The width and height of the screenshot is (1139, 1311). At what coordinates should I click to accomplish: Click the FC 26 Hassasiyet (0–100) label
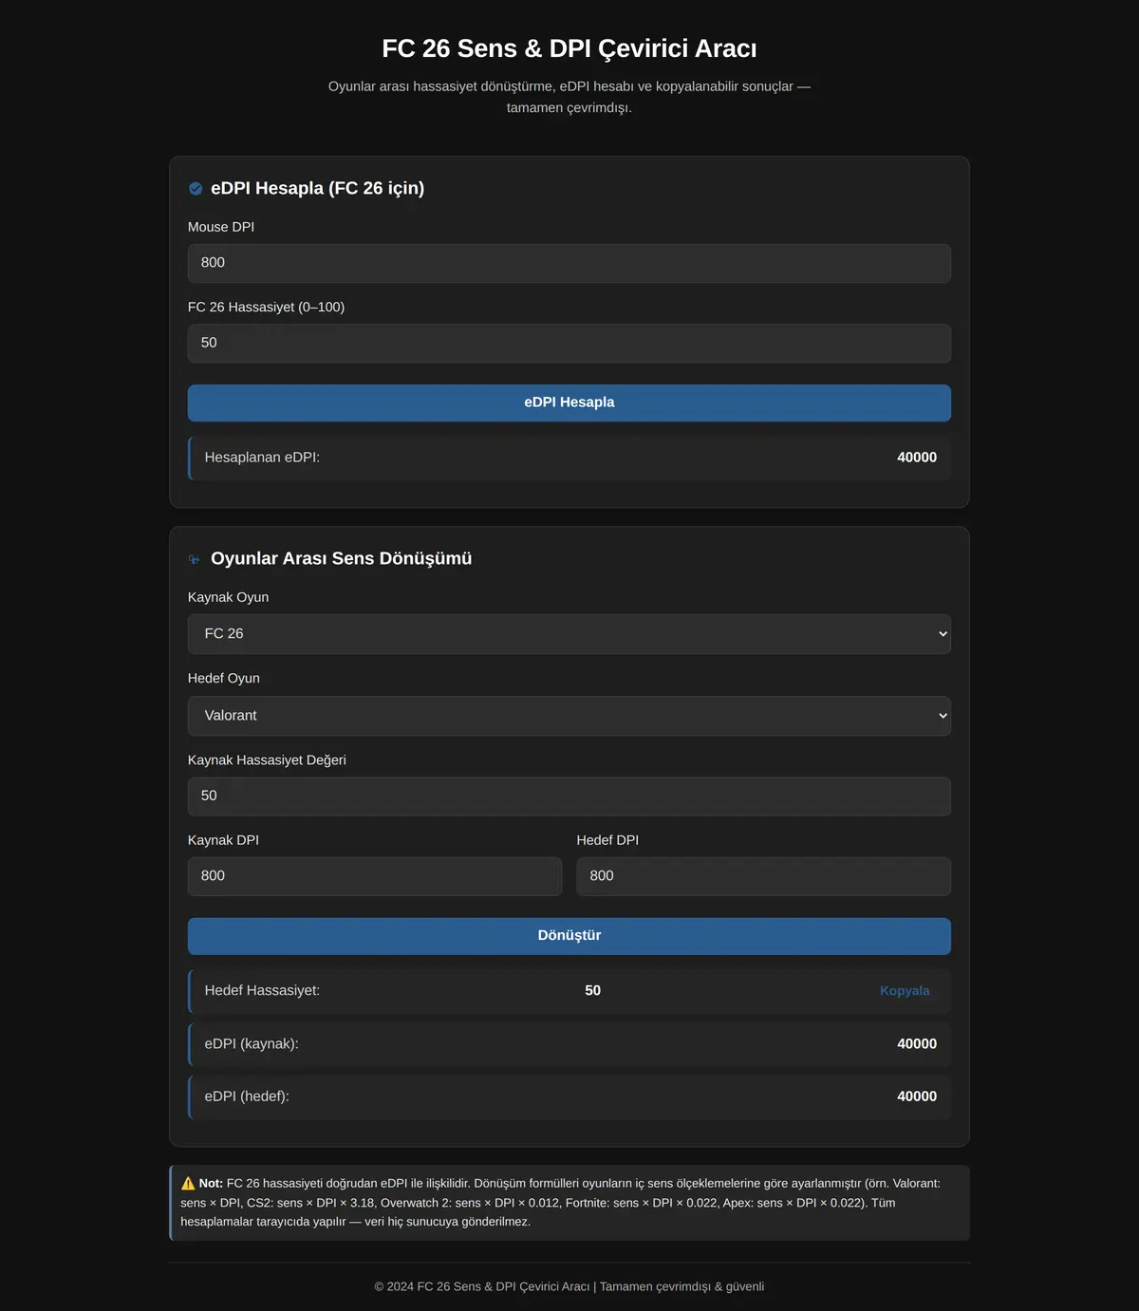tap(266, 308)
